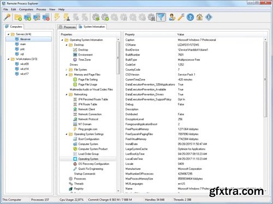This screenshot has height=204, width=273.
Task: Open the Help menu
Action: 61,9
